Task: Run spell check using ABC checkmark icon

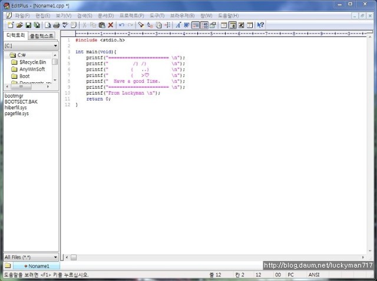Action: tap(65, 25)
